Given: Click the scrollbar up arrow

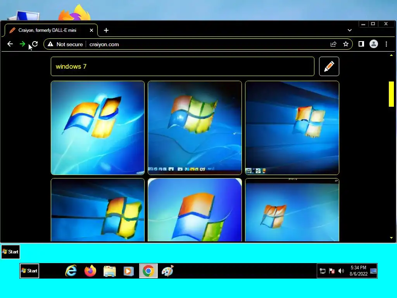Looking at the screenshot, I should click(391, 55).
